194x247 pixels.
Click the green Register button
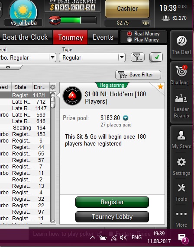coord(112,202)
